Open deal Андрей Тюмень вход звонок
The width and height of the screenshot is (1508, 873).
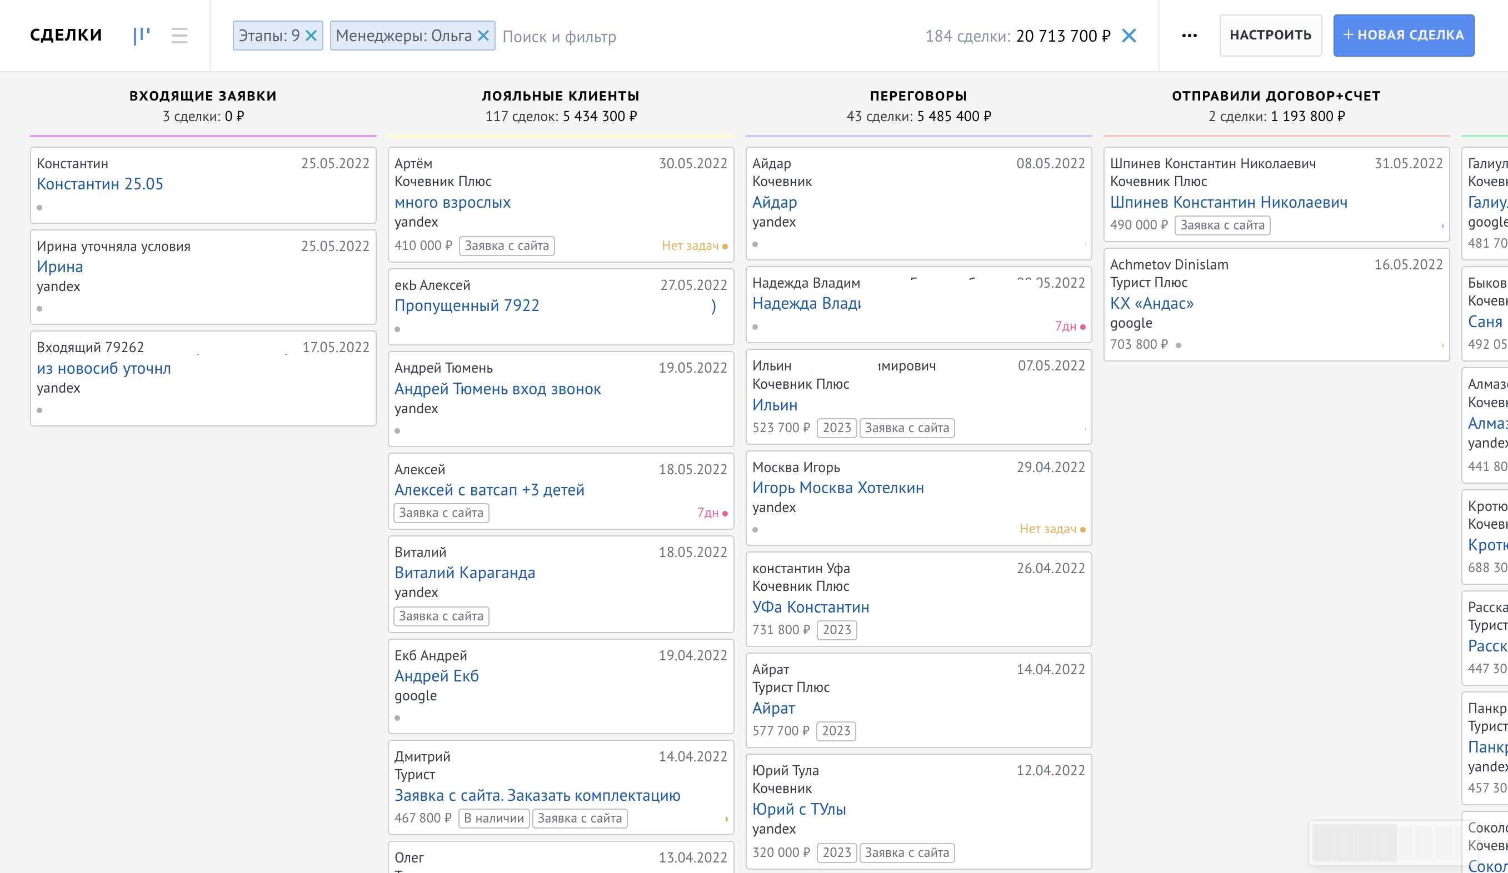point(498,389)
